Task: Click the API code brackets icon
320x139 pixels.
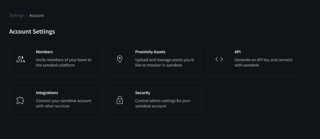Action: coord(219,59)
